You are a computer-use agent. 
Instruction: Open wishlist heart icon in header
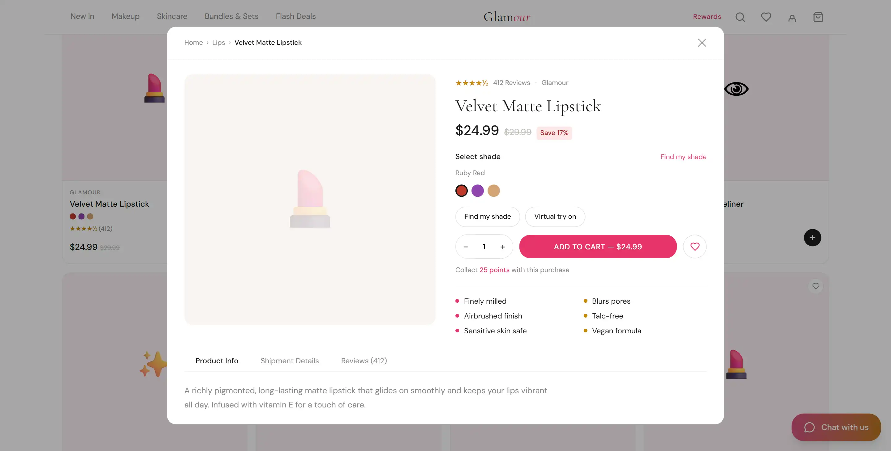(766, 17)
